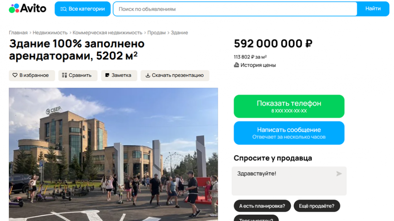394x221 pixels.
Task: Open История цены price history chart
Action: point(255,65)
